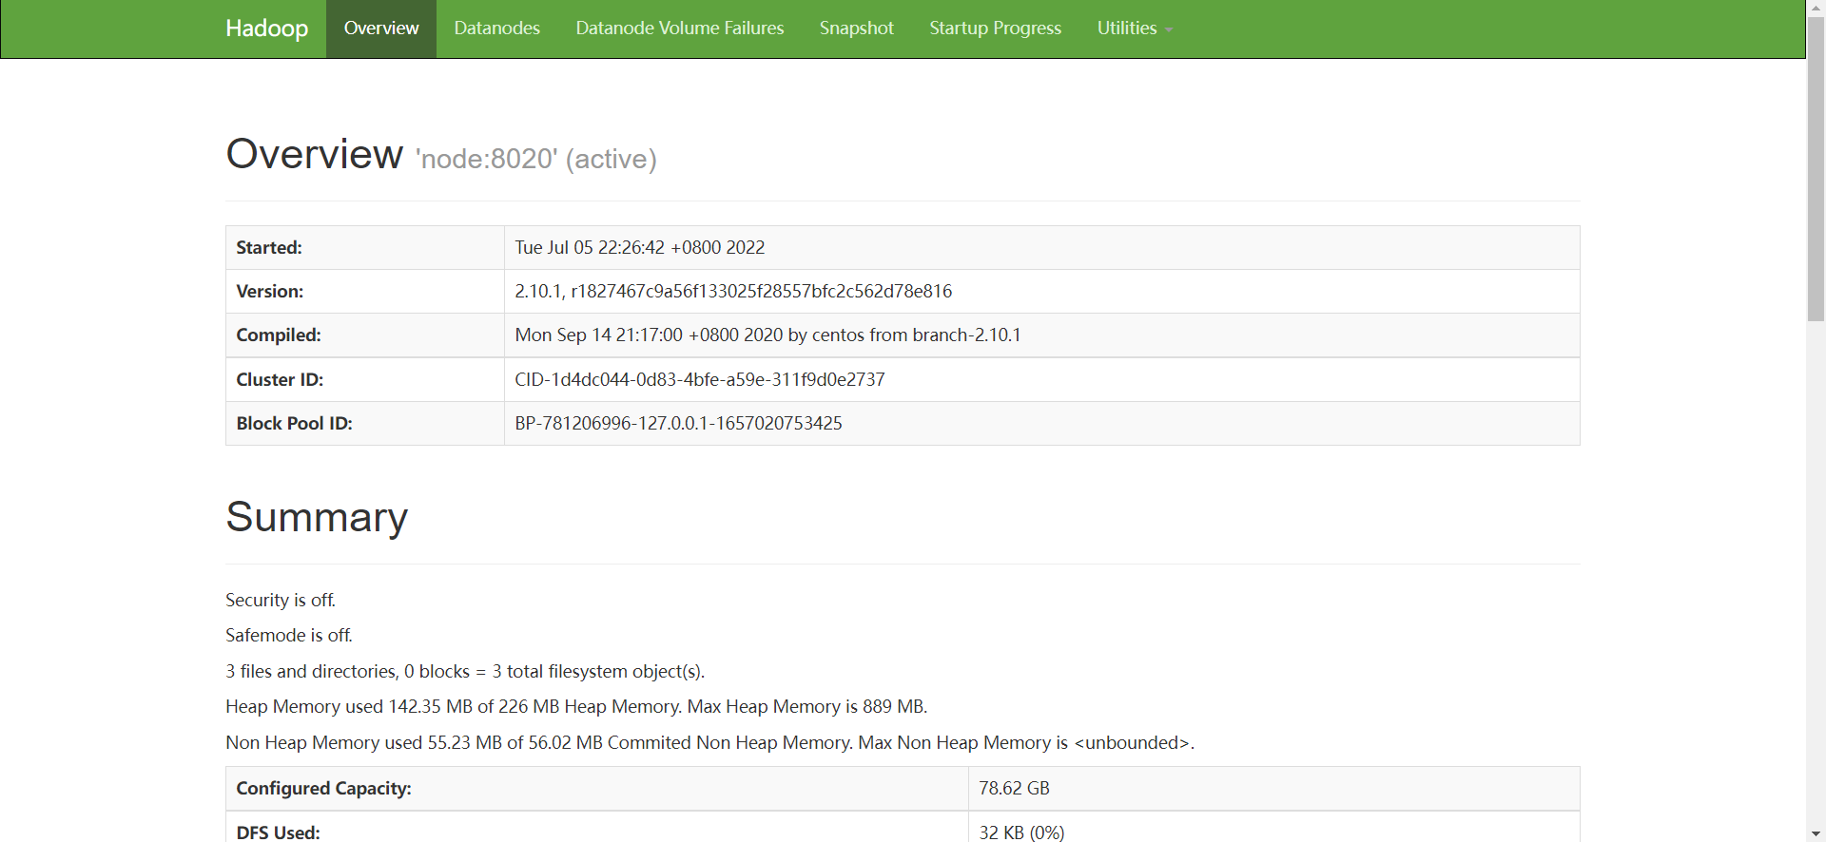Select the Cluster ID value
Viewport: 1826px width, 842px height.
coord(700,380)
